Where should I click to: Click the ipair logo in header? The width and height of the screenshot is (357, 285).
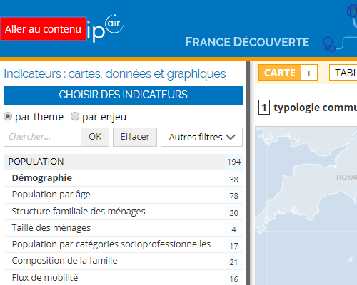click(x=105, y=28)
